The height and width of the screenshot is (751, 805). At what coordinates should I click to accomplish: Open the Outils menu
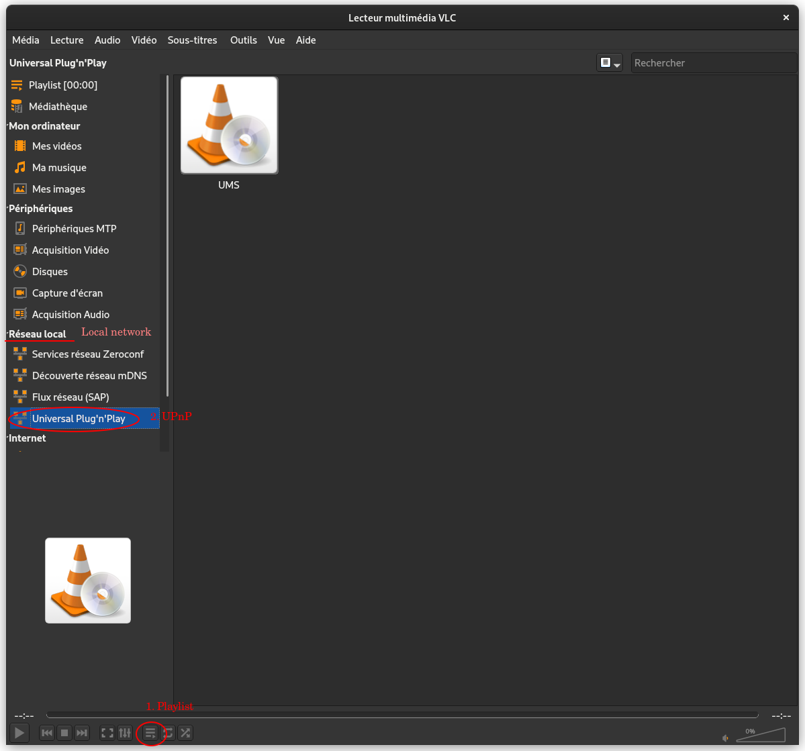(x=243, y=40)
